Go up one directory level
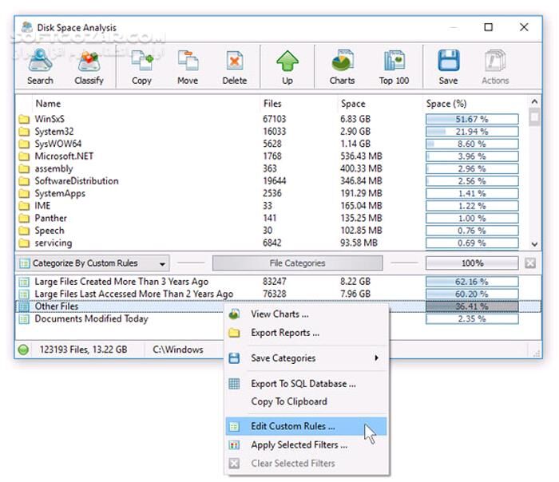Image resolution: width=559 pixels, height=482 pixels. click(287, 66)
